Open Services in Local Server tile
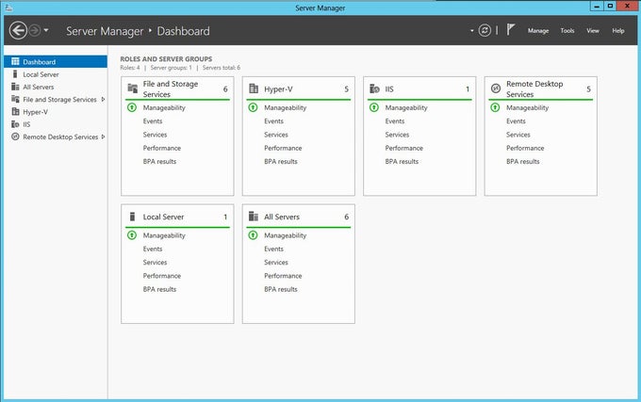The image size is (641, 402). point(155,263)
